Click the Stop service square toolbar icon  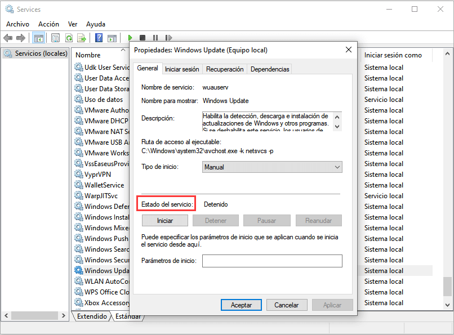coord(143,38)
